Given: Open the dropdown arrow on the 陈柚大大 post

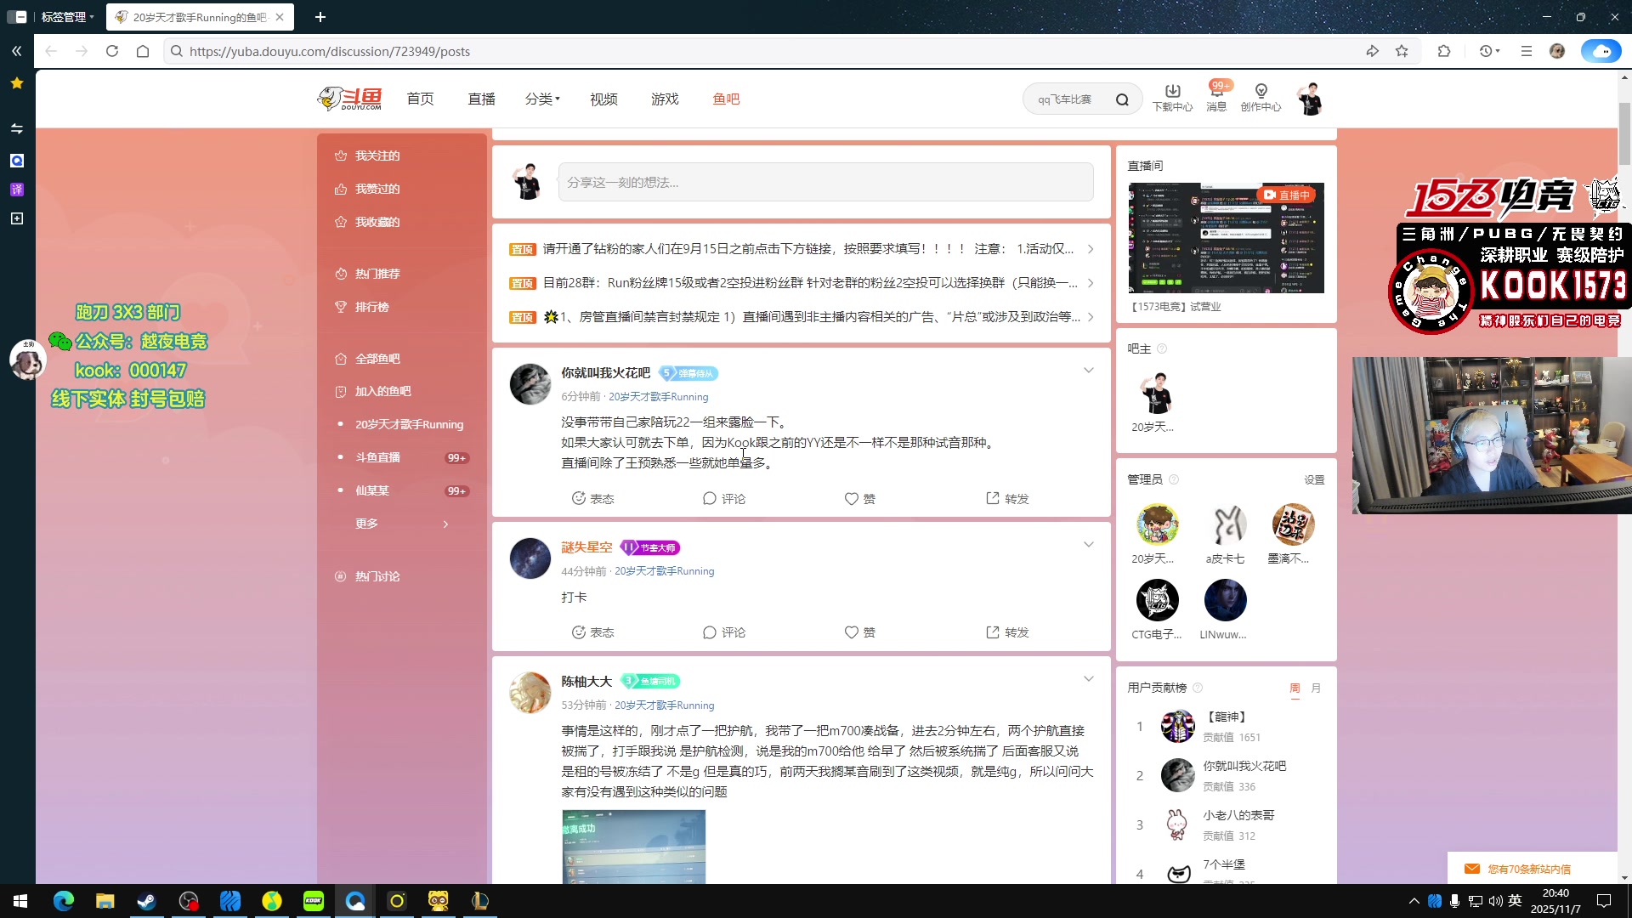Looking at the screenshot, I should (x=1088, y=679).
